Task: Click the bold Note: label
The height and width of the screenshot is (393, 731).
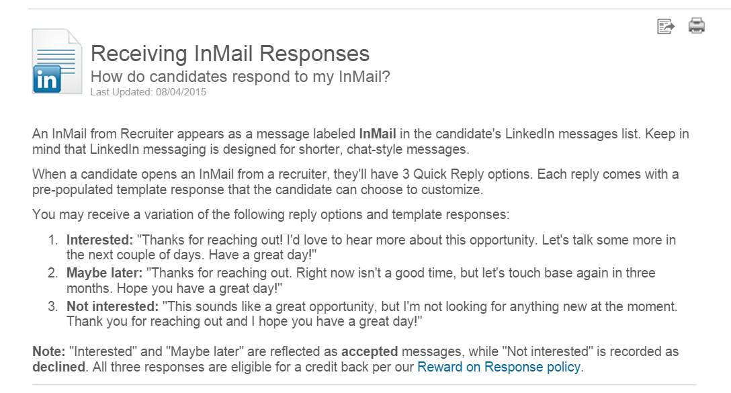Action: [x=49, y=351]
